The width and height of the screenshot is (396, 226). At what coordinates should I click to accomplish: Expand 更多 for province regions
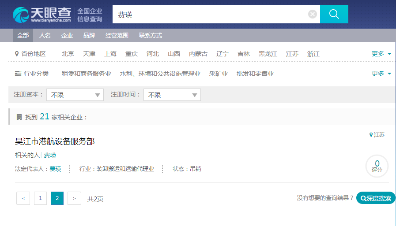[381, 54]
